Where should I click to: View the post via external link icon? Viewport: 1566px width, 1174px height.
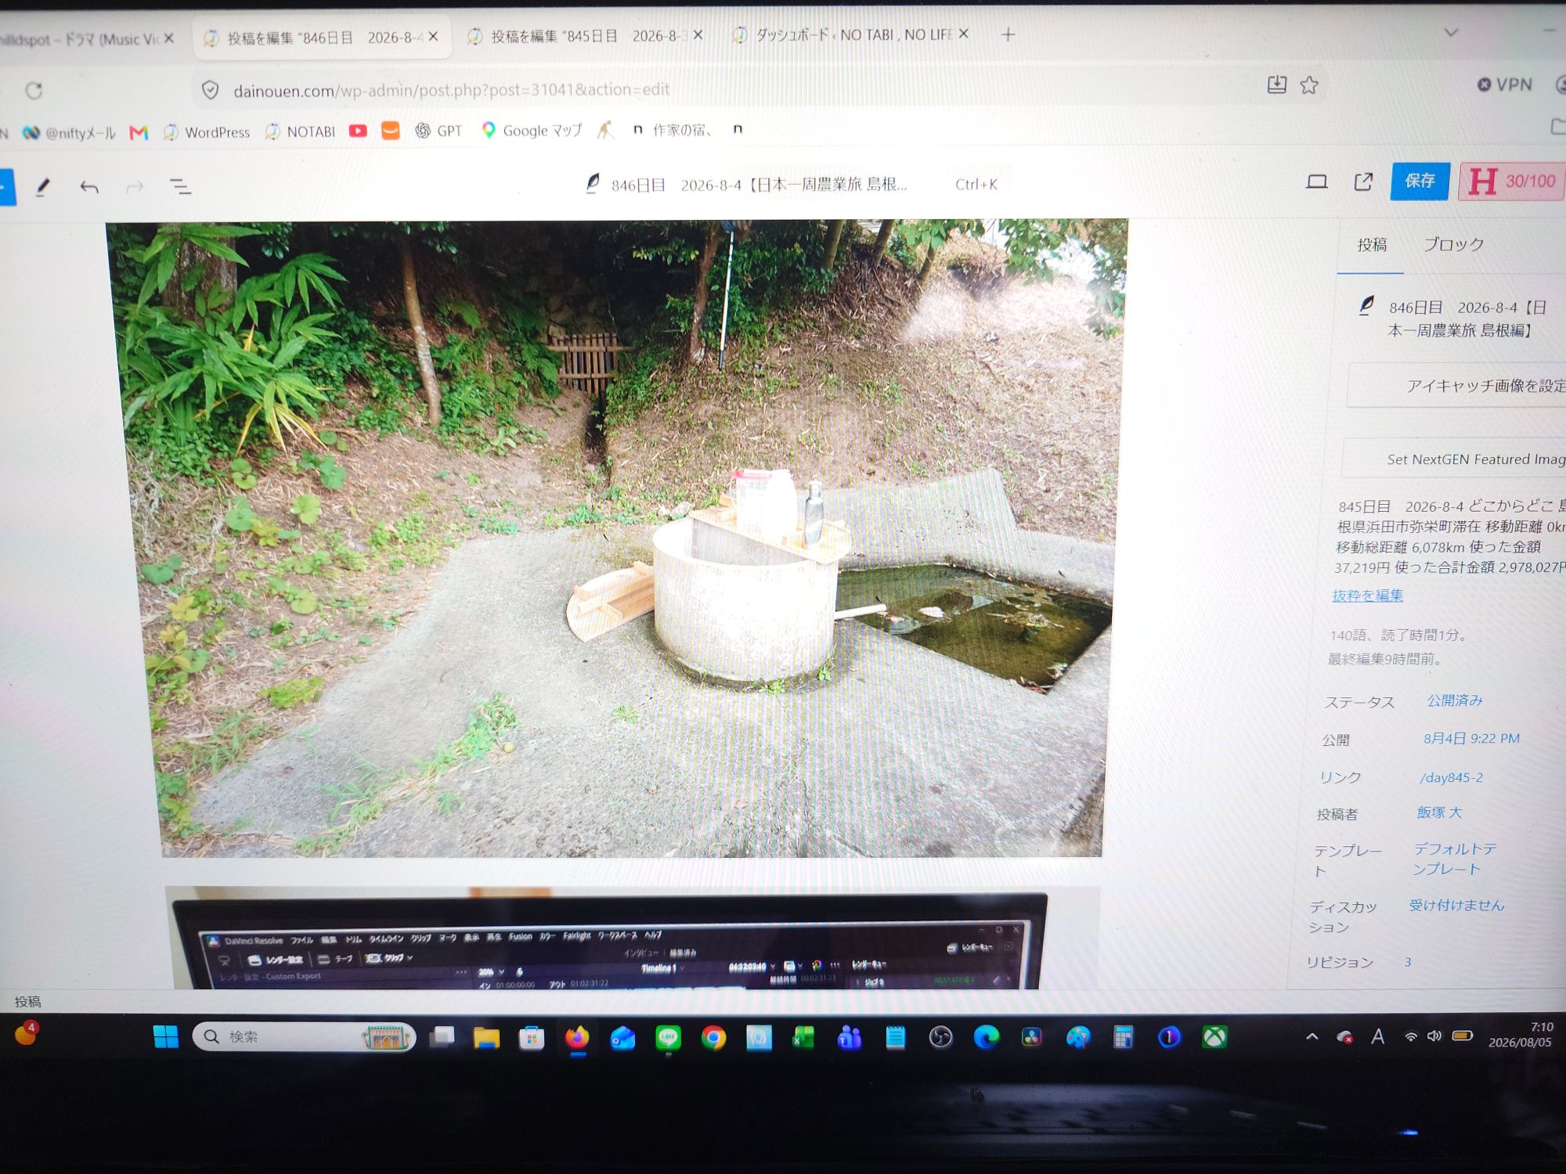pos(1363,182)
